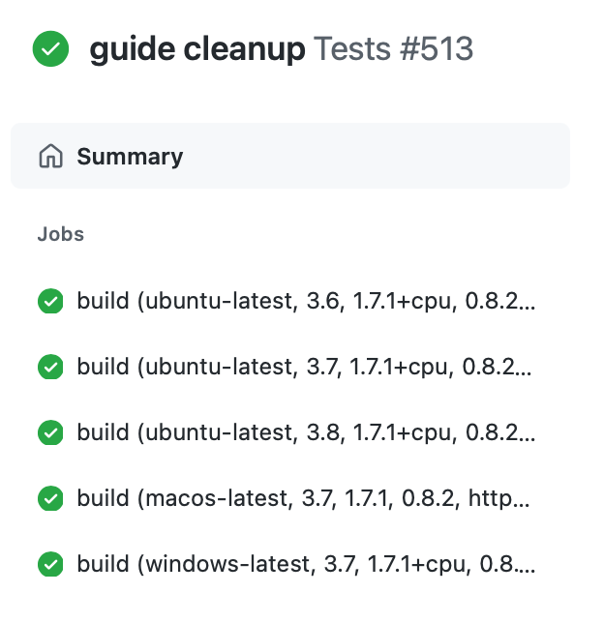This screenshot has width=604, height=623.
Task: Click the green workflow success status icon
Action: pos(50,49)
